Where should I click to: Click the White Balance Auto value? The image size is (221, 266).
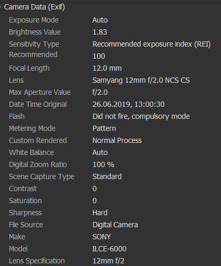[100, 152]
